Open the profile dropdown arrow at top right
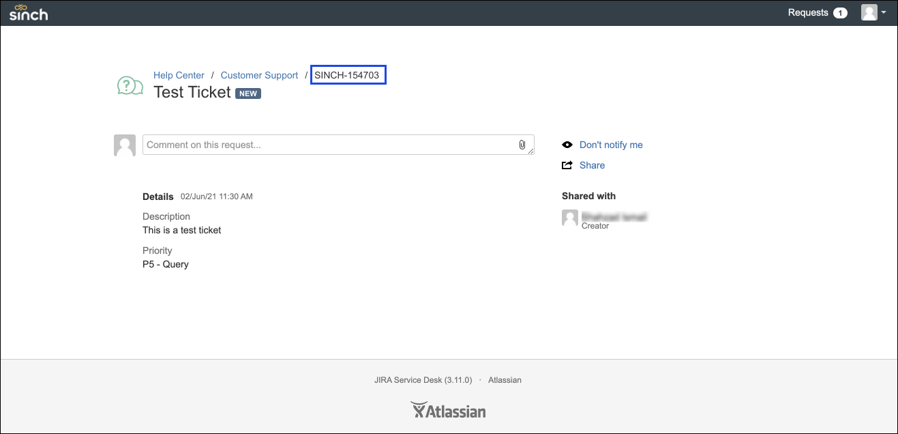Viewport: 898px width, 434px height. coord(883,12)
